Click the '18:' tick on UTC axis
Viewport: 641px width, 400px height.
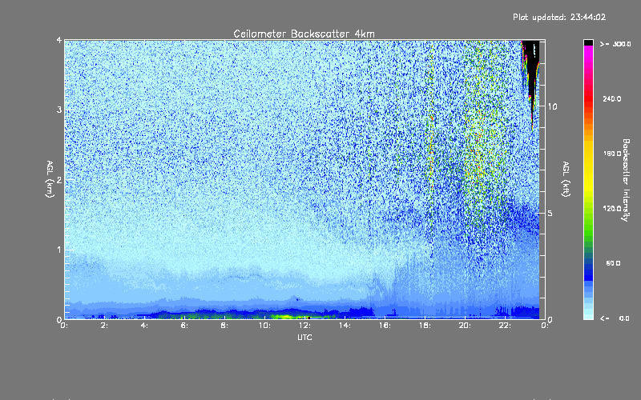(425, 326)
